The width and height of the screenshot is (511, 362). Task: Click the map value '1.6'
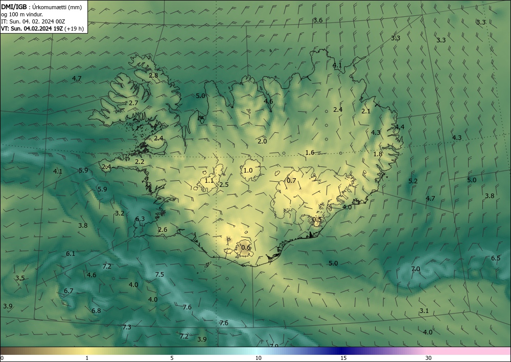pos(310,152)
